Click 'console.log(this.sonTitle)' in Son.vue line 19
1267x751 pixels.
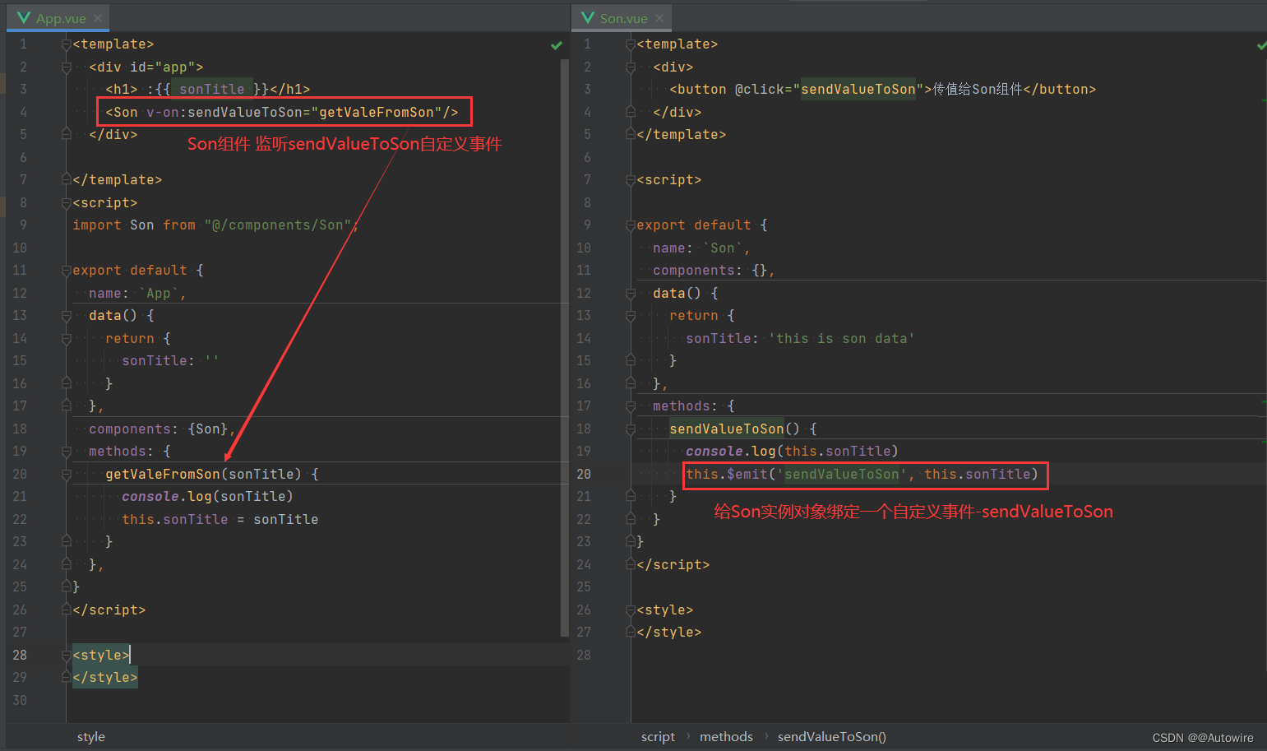792,452
